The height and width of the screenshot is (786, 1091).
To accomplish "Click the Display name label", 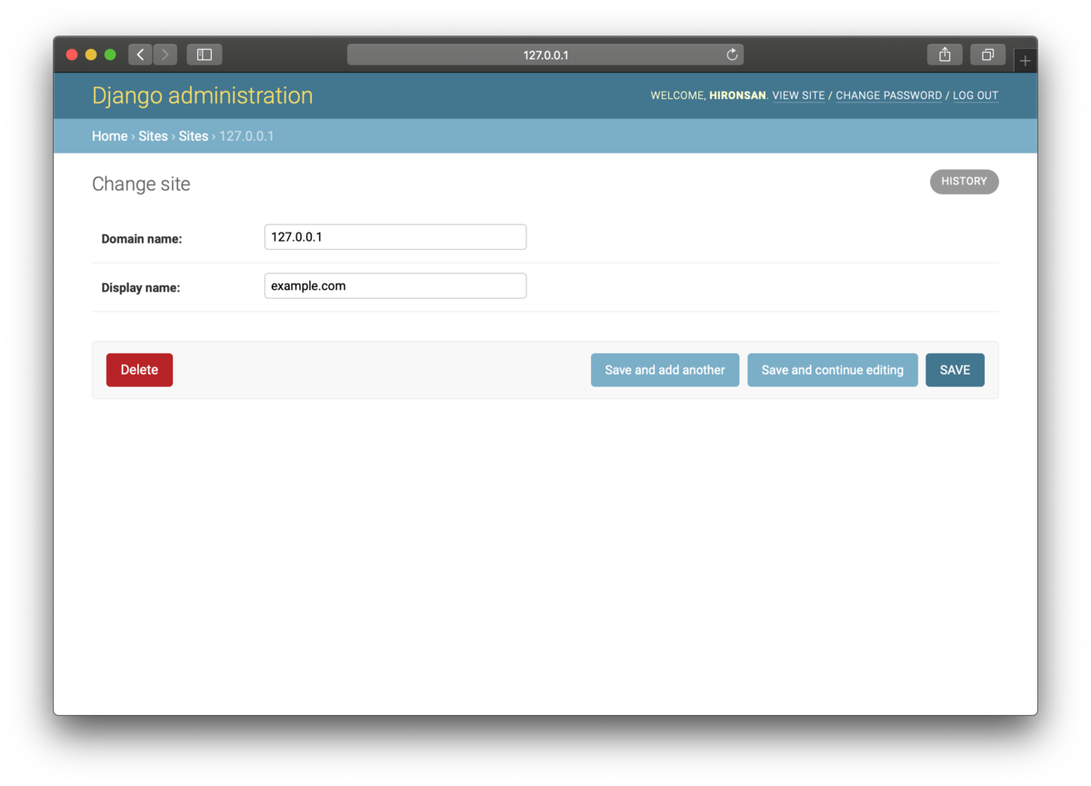I will pos(141,288).
